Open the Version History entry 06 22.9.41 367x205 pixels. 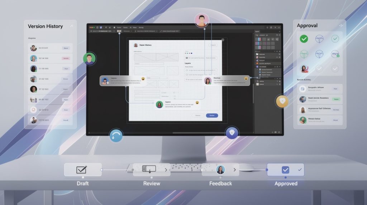coord(50,48)
